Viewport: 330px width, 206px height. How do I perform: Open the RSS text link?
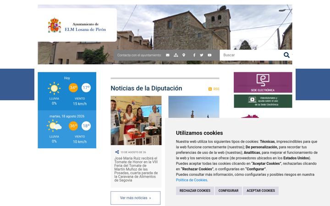coord(216,89)
